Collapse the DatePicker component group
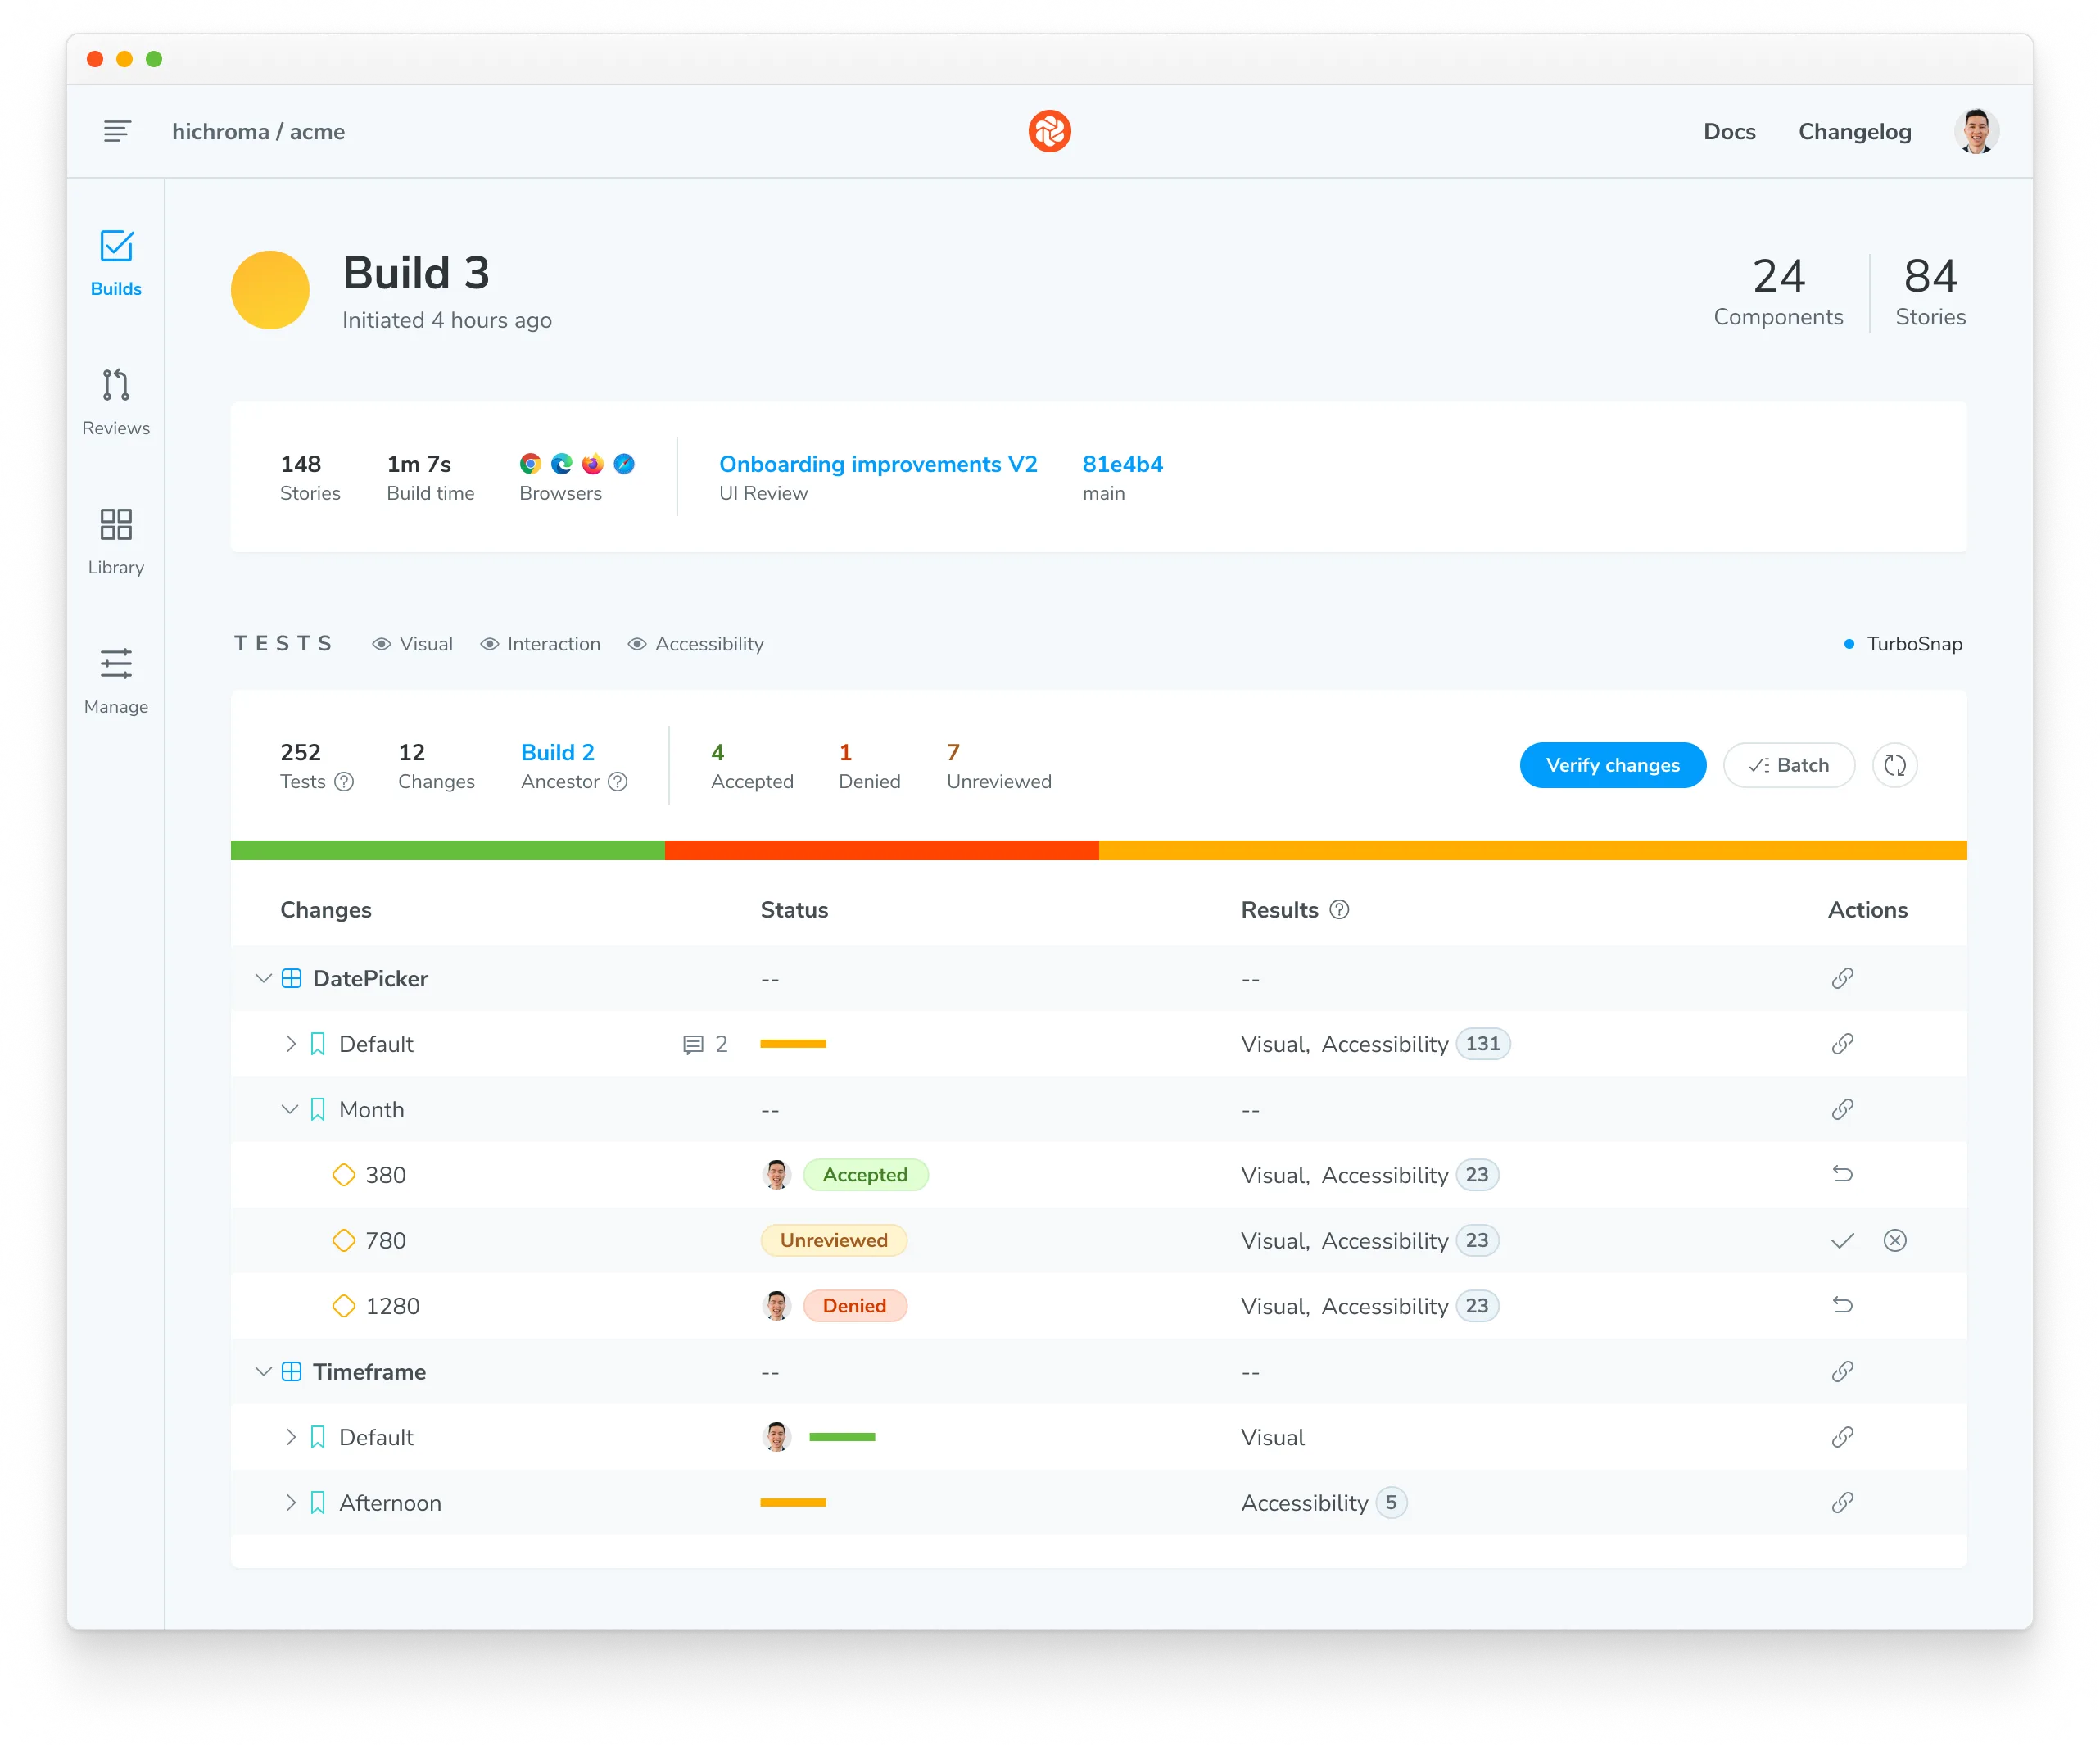This screenshot has height=1745, width=2100. click(263, 978)
